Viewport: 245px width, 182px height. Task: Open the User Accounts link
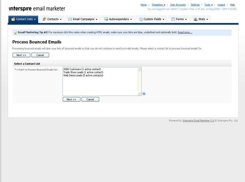point(178,5)
